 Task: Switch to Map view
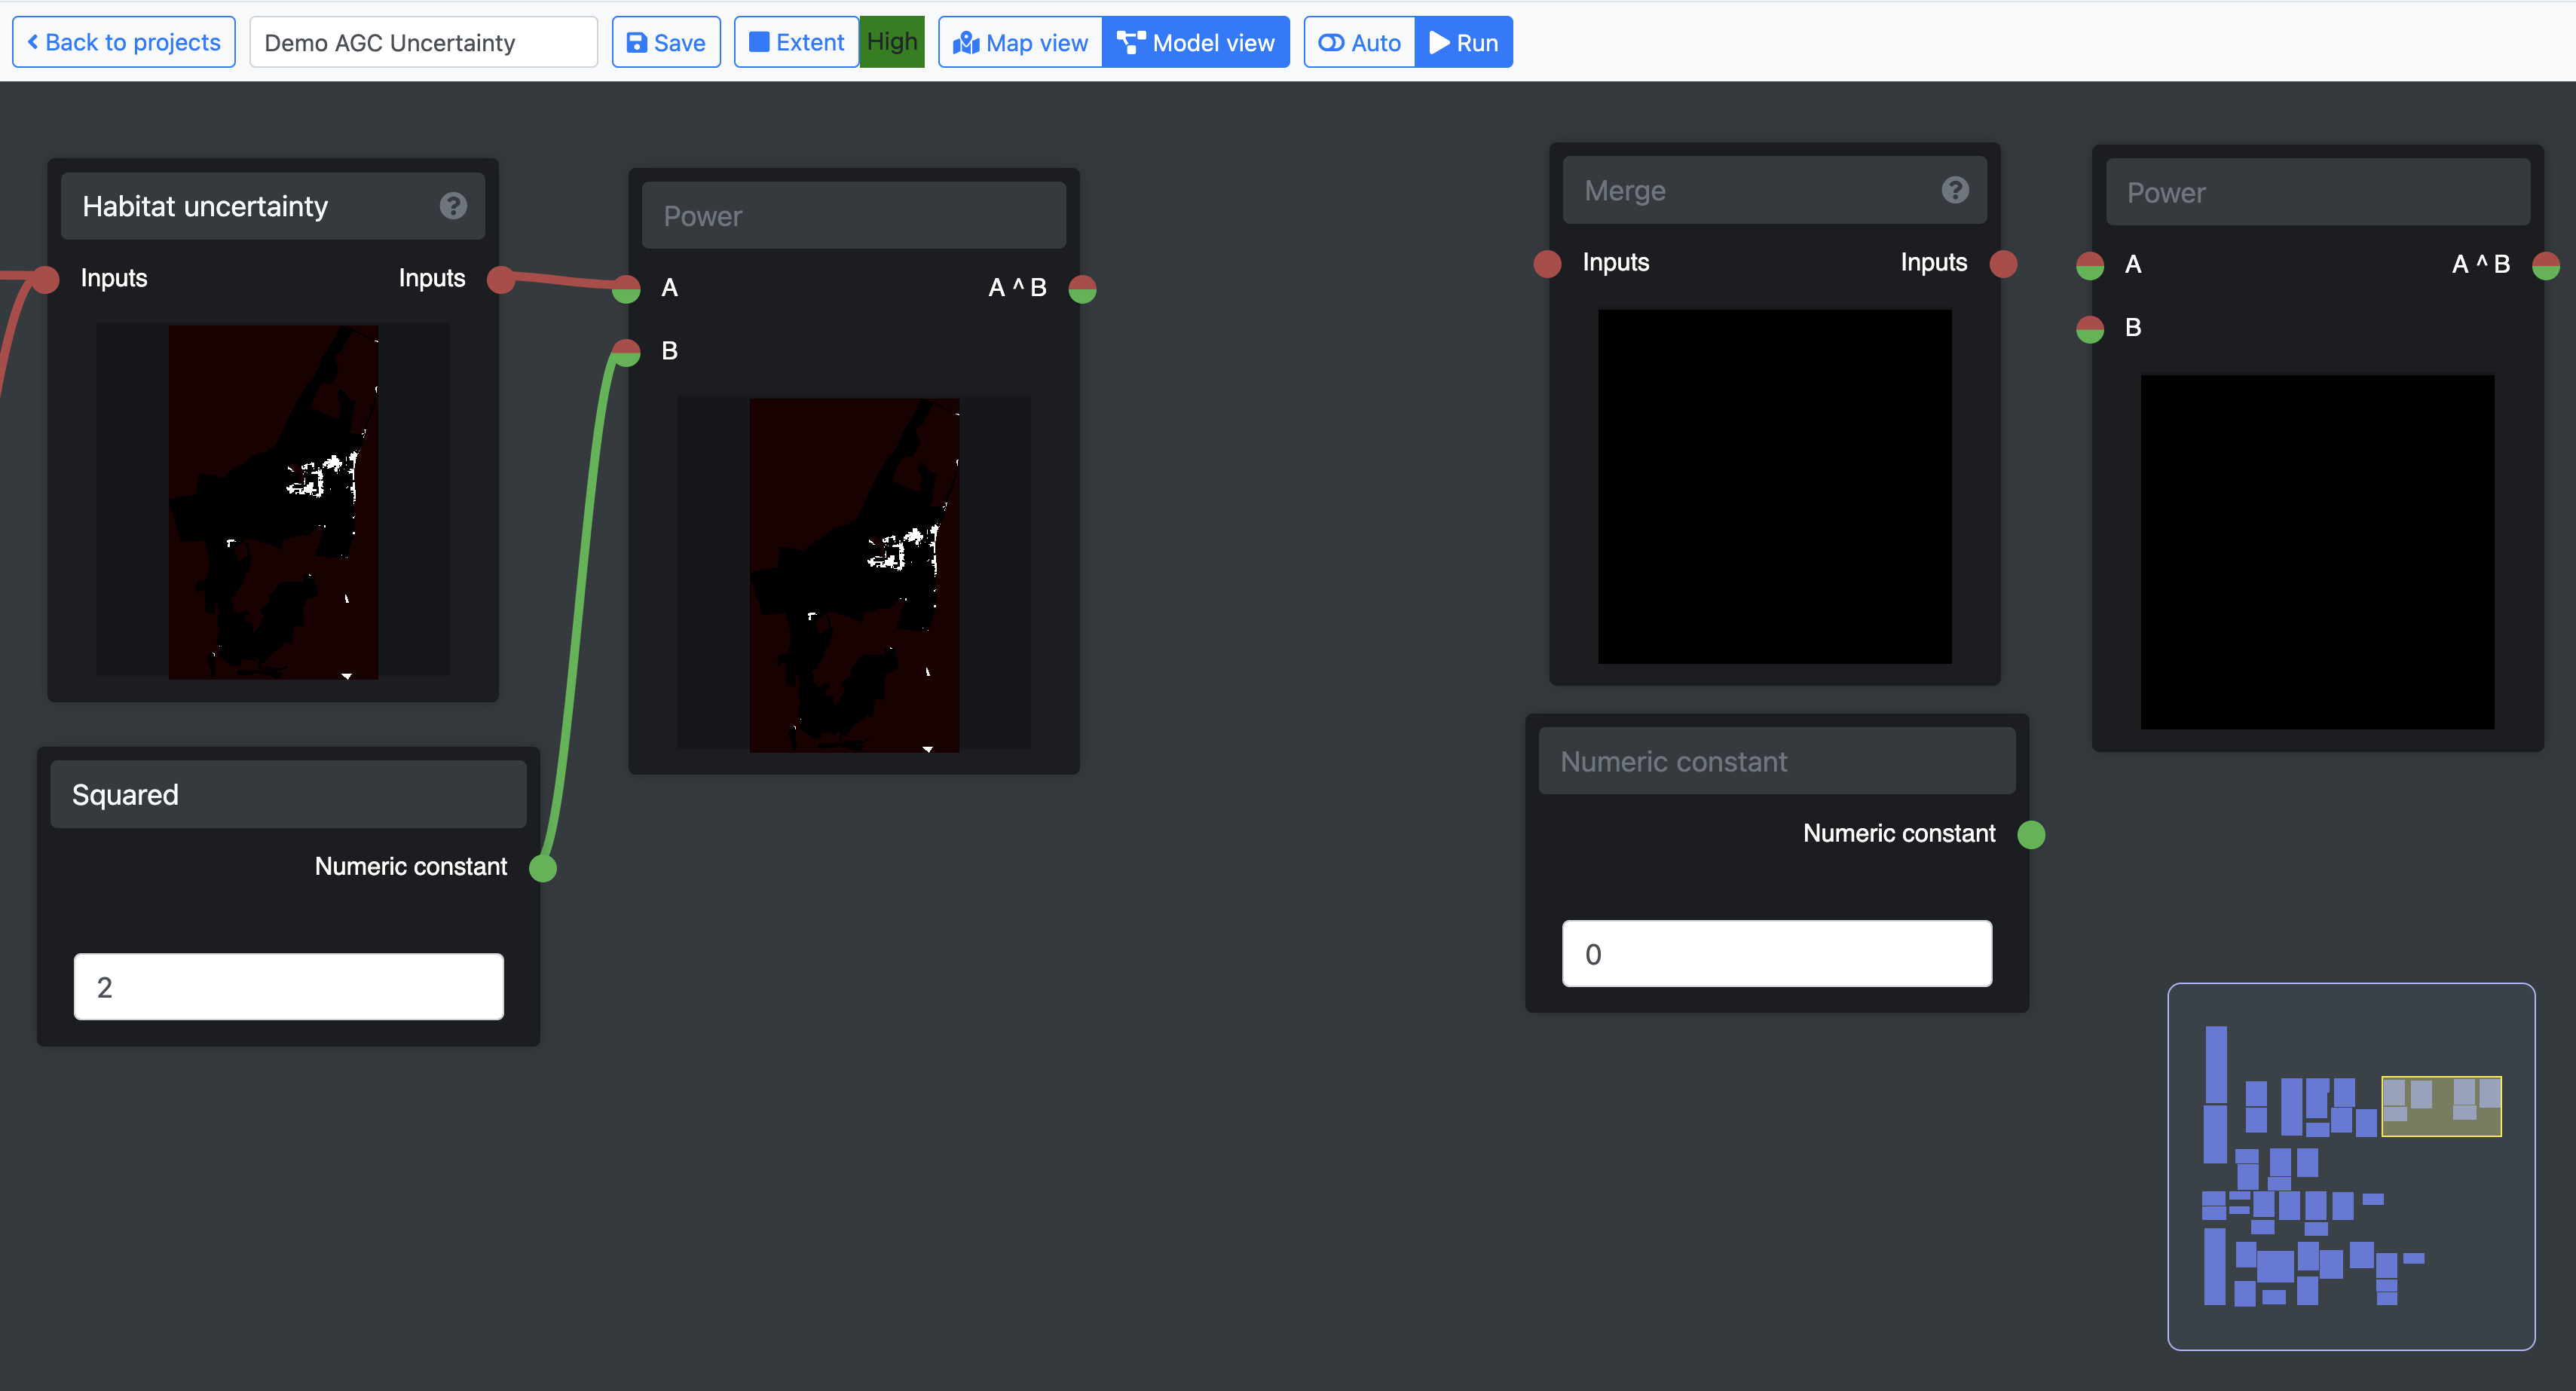pyautogui.click(x=1020, y=43)
